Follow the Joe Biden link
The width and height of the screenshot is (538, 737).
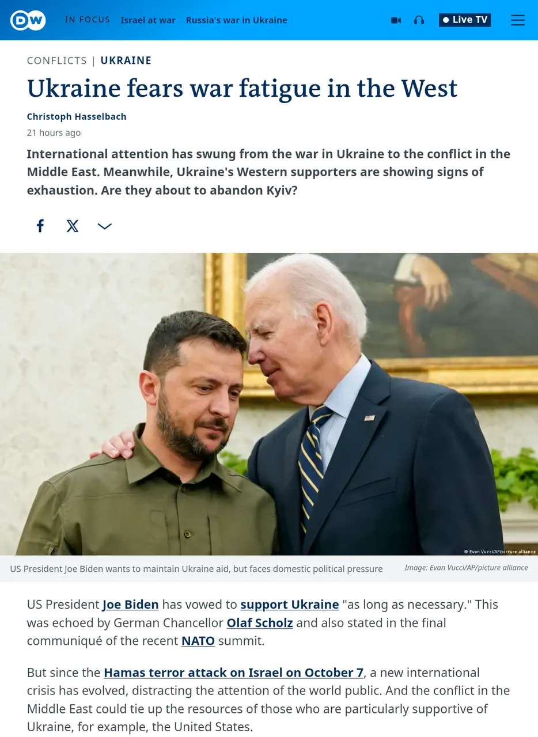[x=131, y=605]
